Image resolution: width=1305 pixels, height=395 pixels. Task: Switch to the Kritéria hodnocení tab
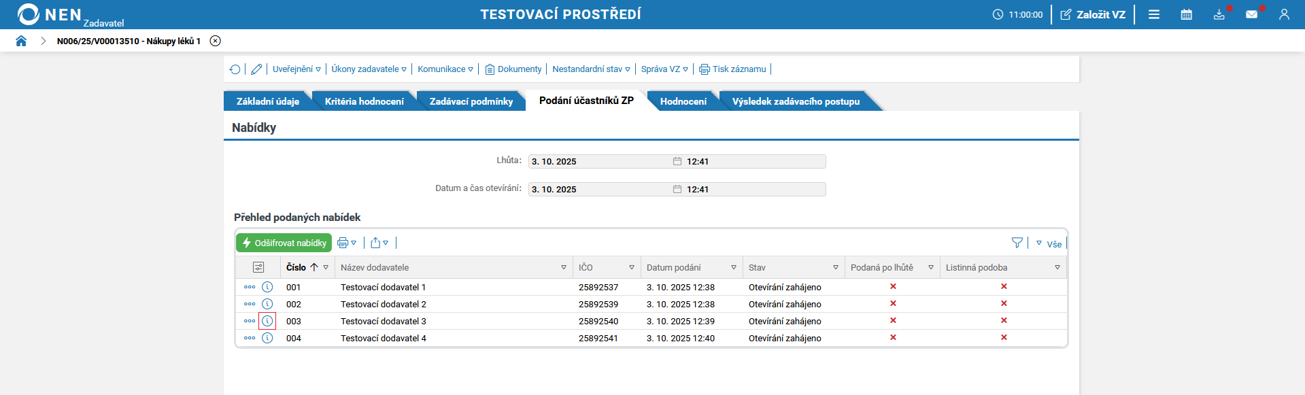(x=365, y=101)
